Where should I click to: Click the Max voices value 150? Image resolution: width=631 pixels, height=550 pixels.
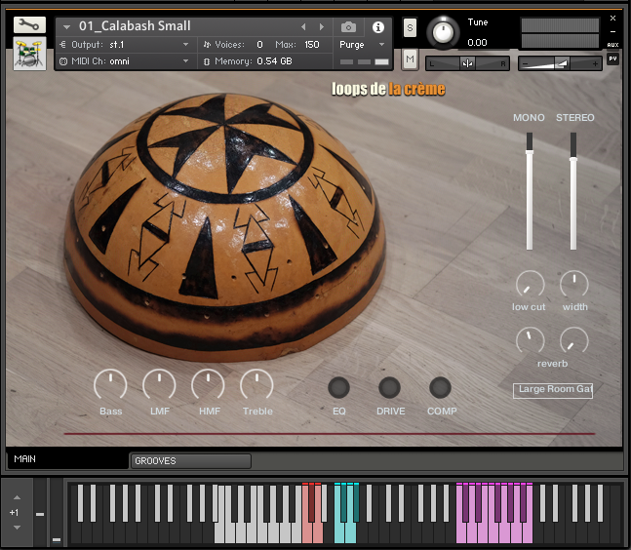click(x=312, y=45)
